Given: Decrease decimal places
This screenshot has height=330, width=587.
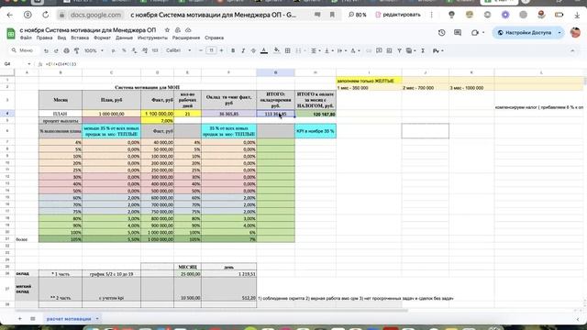Looking at the screenshot, I should pyautogui.click(x=134, y=50).
